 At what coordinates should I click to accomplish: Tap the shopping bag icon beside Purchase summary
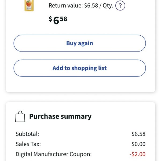tap(20, 116)
